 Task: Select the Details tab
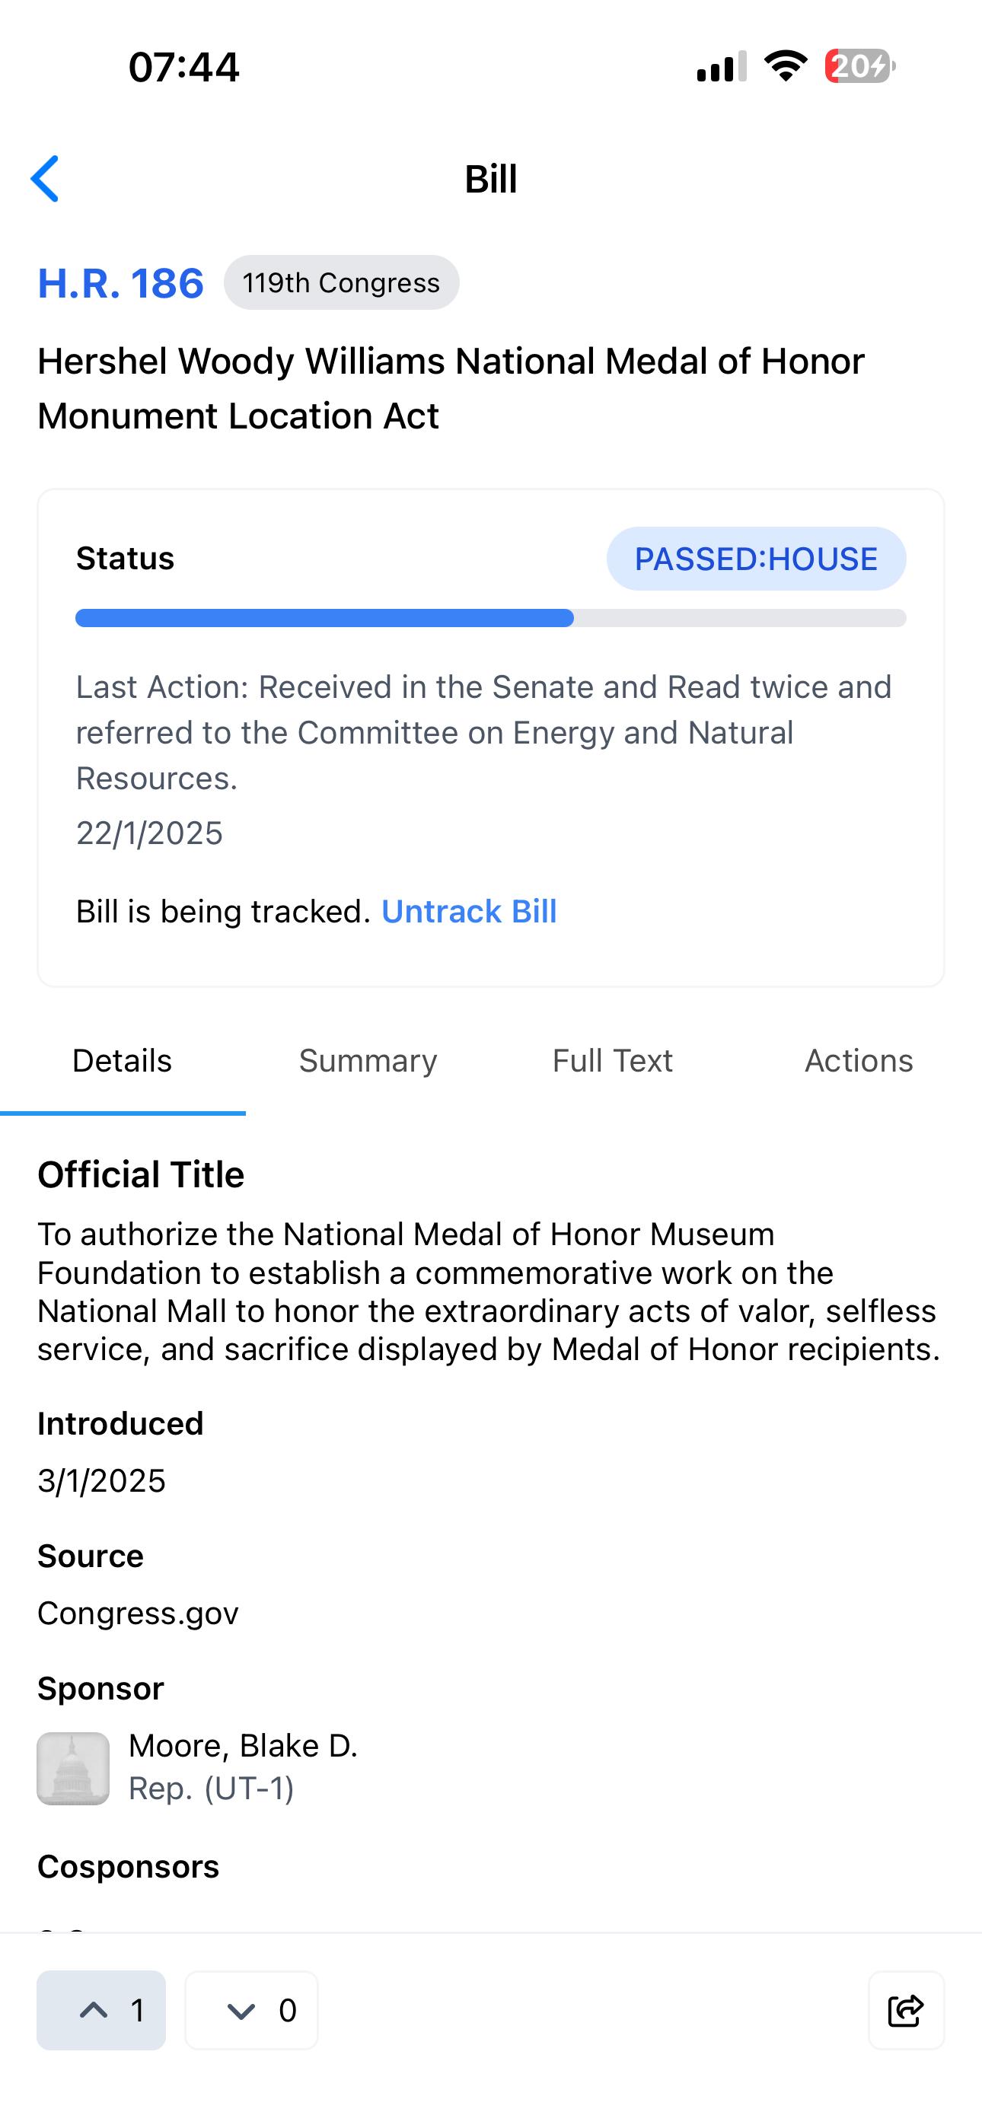123,1061
